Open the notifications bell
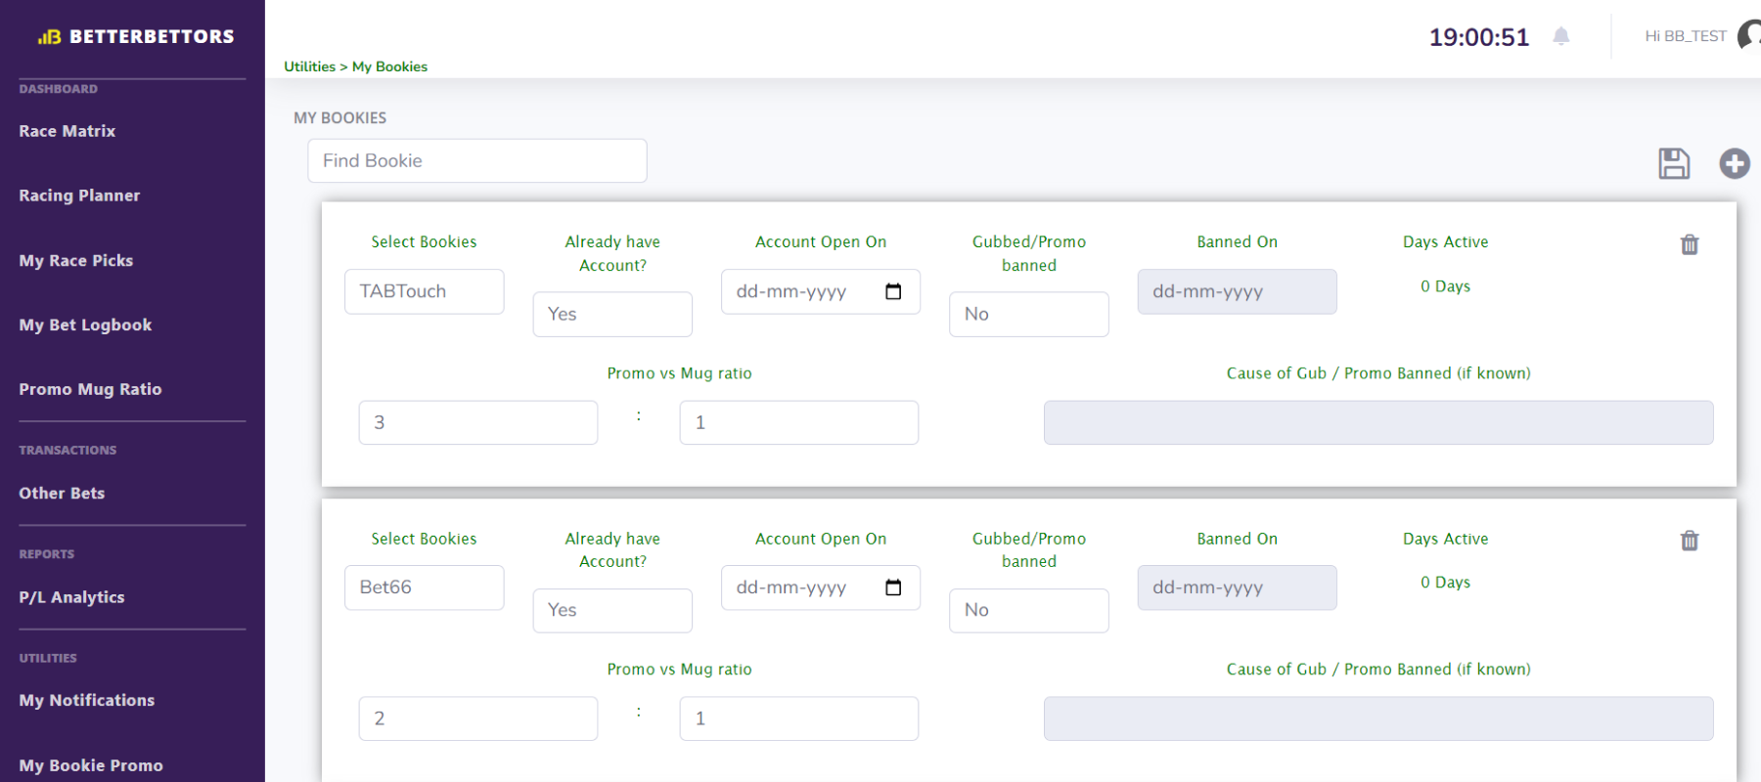1761x782 pixels. (x=1560, y=37)
